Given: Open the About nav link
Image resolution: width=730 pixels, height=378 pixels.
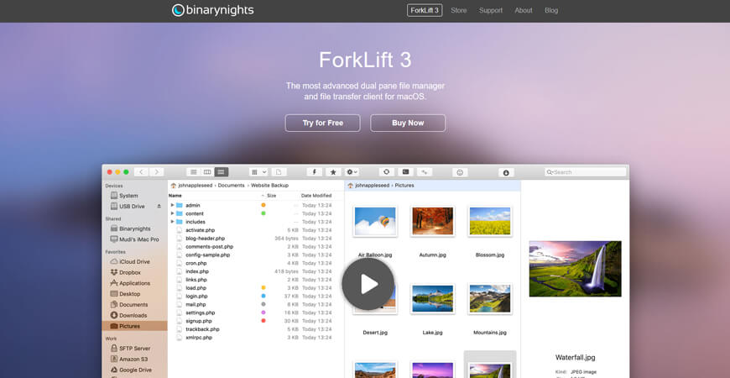Looking at the screenshot, I should pos(524,10).
